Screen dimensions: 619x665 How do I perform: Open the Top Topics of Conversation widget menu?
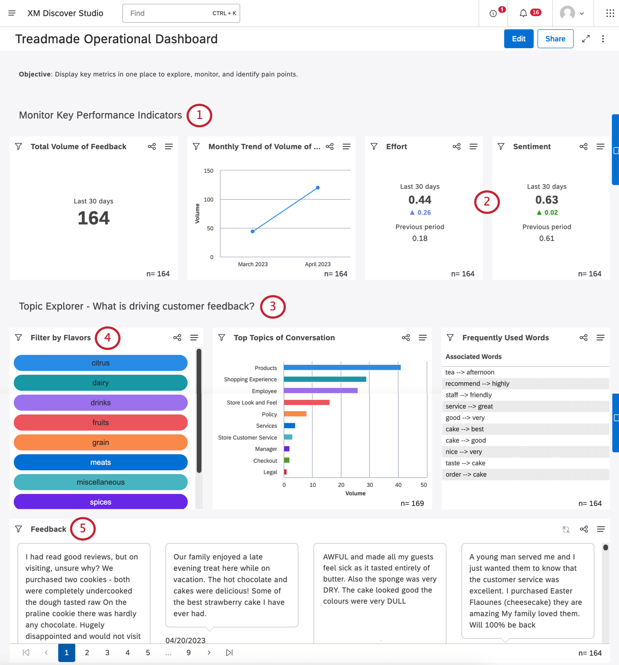click(422, 338)
